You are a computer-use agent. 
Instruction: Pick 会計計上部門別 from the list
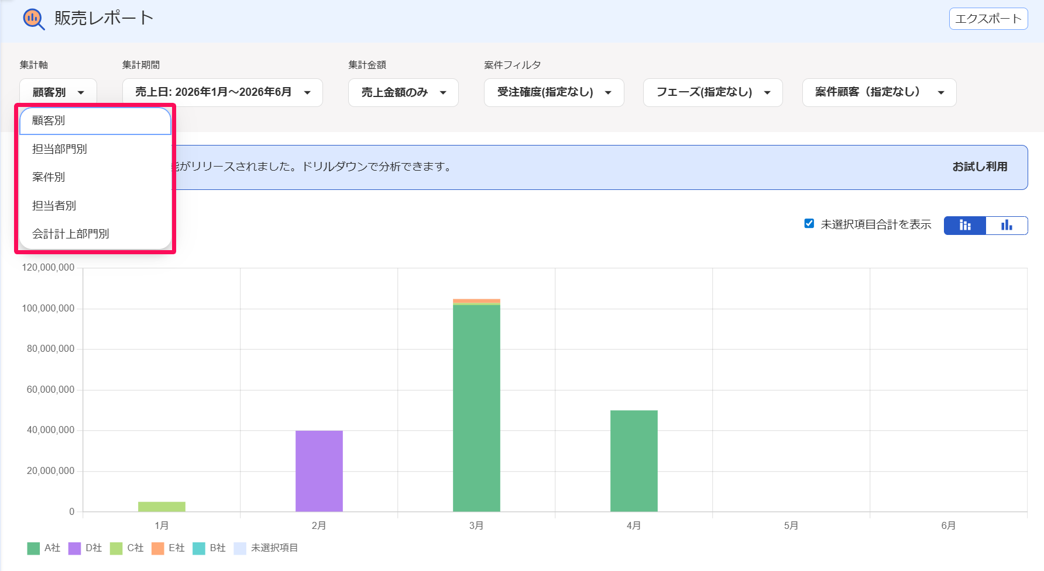click(x=95, y=234)
